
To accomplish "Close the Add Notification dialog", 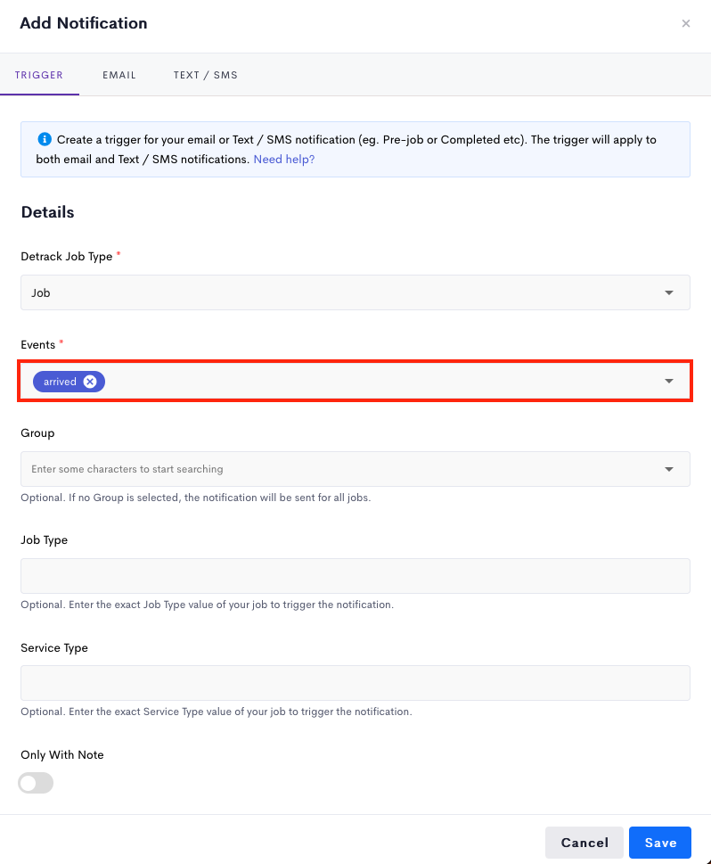I will pos(686,23).
